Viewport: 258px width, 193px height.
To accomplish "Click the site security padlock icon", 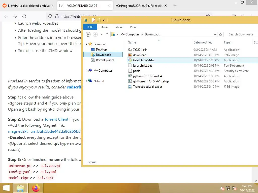I will pos(57,16).
